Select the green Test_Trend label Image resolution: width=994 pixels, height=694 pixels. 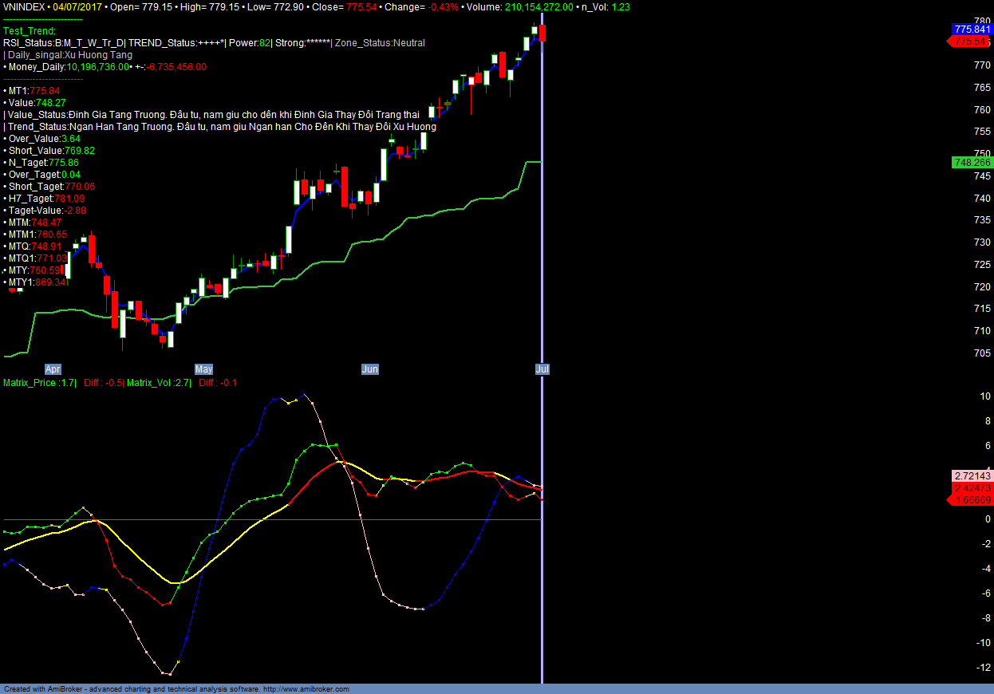pyautogui.click(x=30, y=30)
